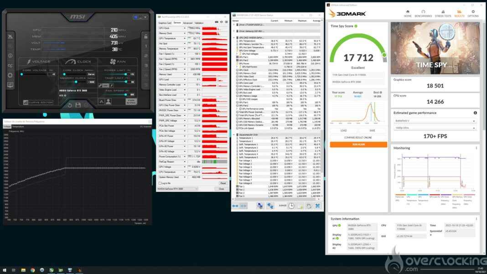Click the Afterburner information (i) icon
487x274 pixels.
click(10, 56)
